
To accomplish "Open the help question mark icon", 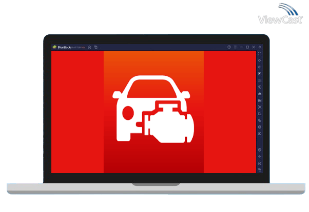I will [x=229, y=47].
